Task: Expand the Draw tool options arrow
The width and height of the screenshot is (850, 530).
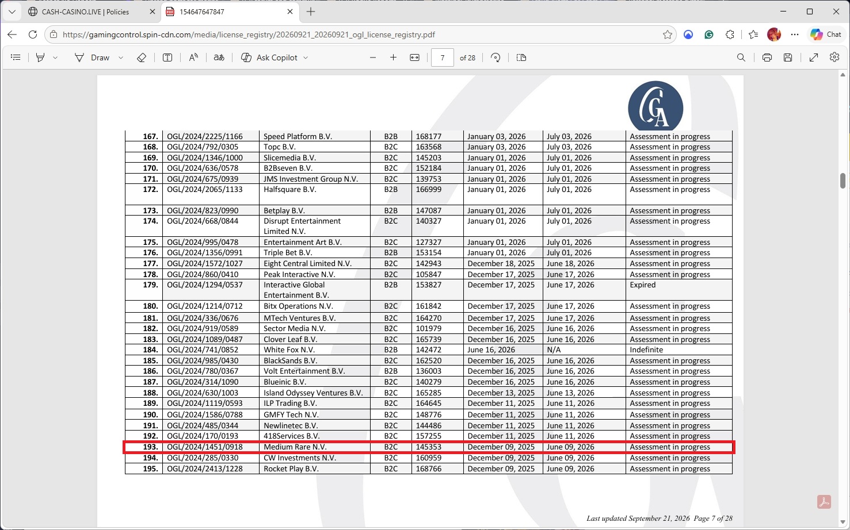Action: click(x=121, y=57)
